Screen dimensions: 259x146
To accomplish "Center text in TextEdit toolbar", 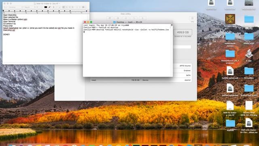I will [67, 7].
